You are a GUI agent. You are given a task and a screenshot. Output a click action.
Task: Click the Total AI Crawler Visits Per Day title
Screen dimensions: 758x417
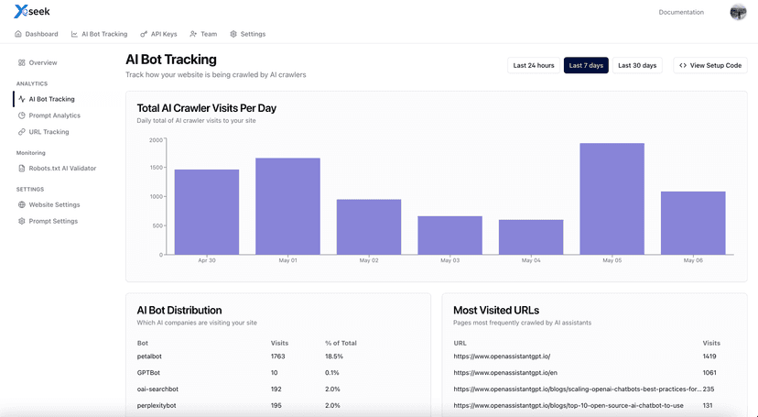[x=206, y=108]
